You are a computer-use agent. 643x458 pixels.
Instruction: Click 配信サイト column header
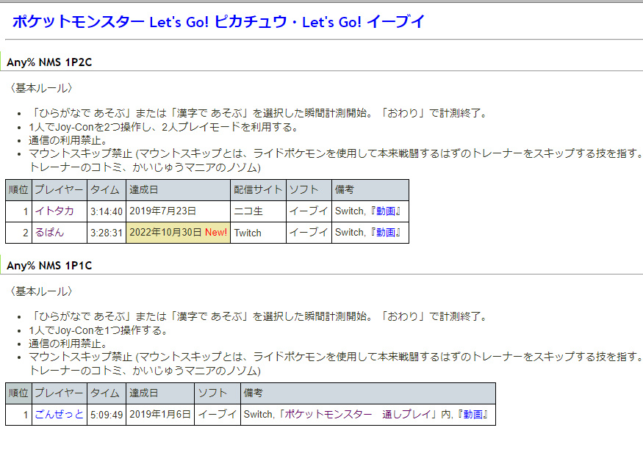pyautogui.click(x=259, y=190)
